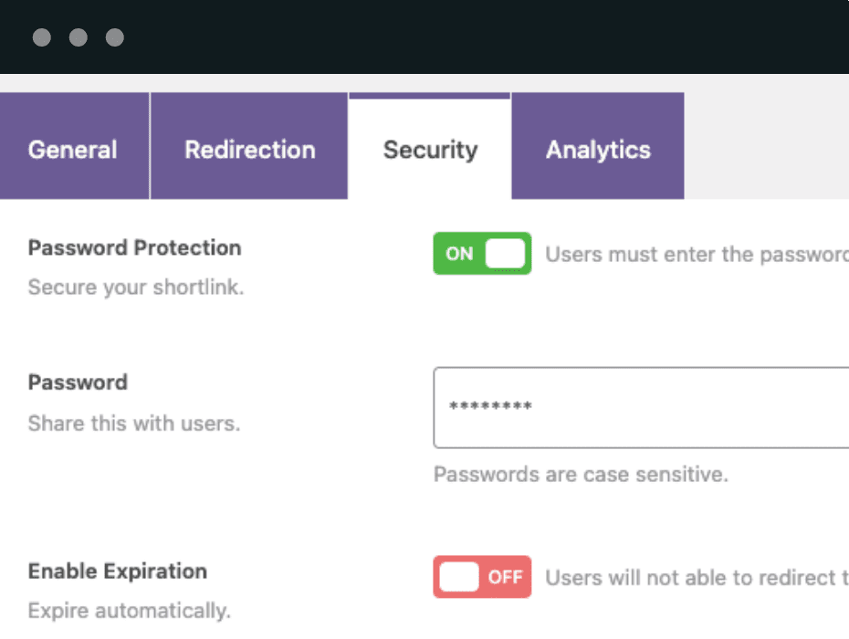Turn off the Password Protection switch
This screenshot has height=639, width=849.
[x=482, y=254]
